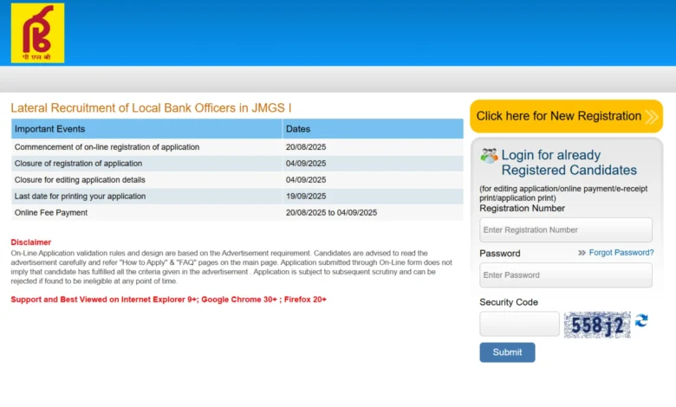This screenshot has width=676, height=407.
Task: Submit the login form
Action: pos(507,352)
